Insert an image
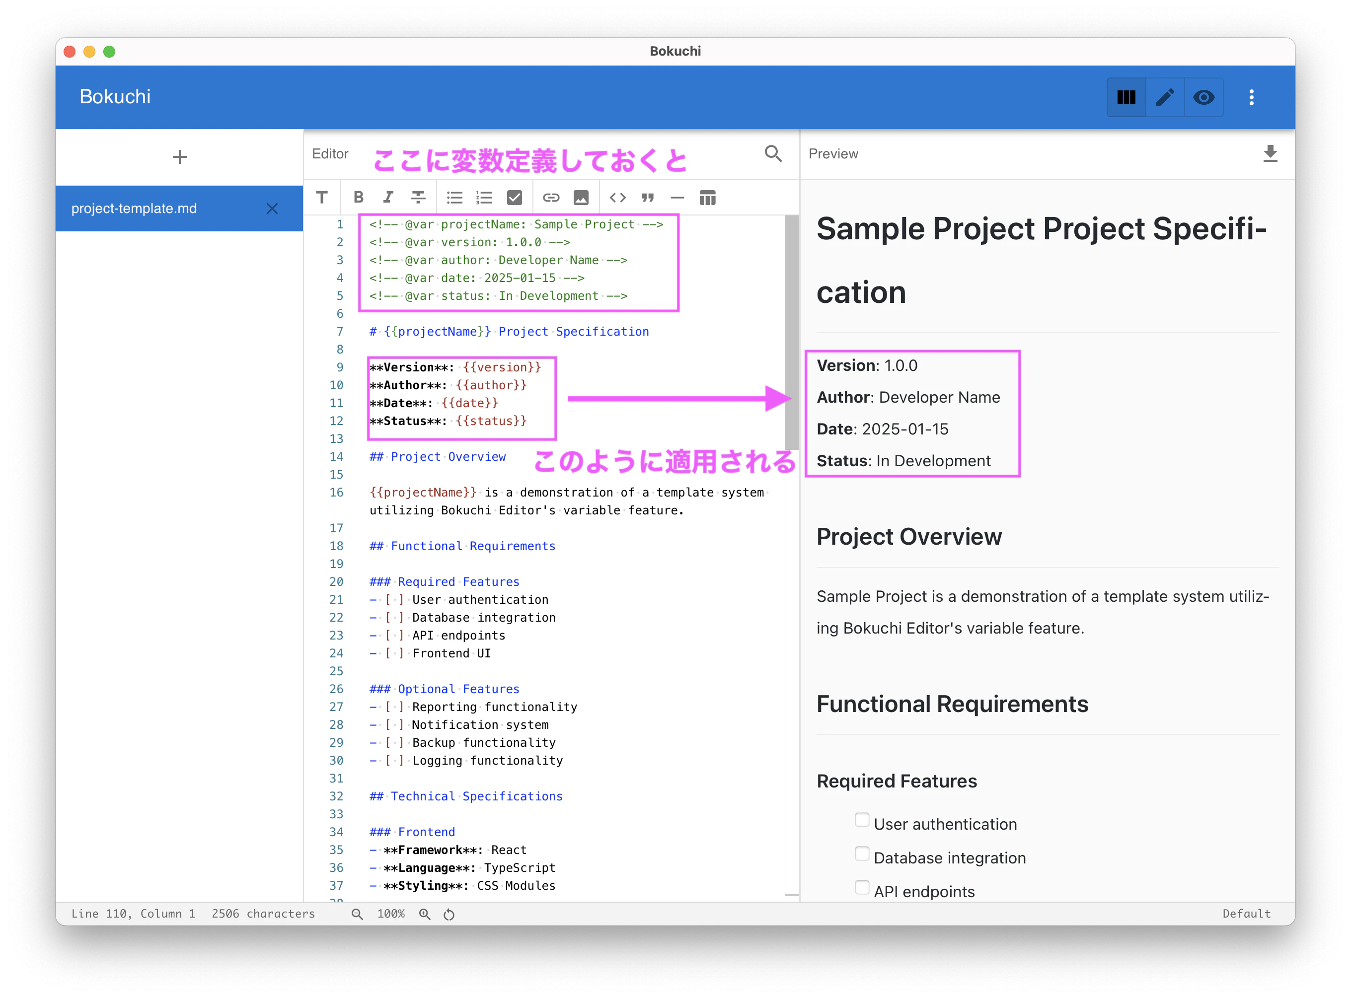This screenshot has height=999, width=1351. coord(581,198)
